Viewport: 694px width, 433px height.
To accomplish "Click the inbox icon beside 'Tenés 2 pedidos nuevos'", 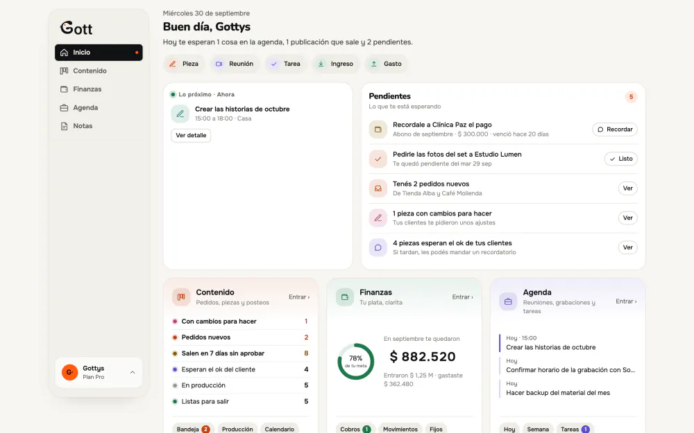I will (378, 188).
